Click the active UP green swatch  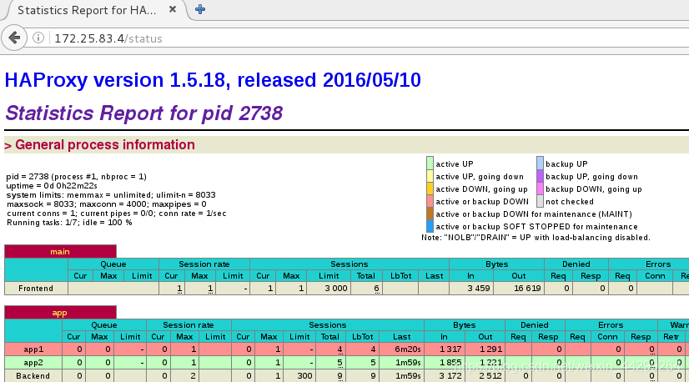(x=430, y=163)
